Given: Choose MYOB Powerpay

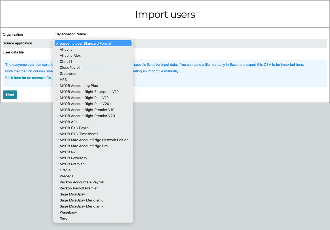Looking at the screenshot, I should click(x=93, y=158).
